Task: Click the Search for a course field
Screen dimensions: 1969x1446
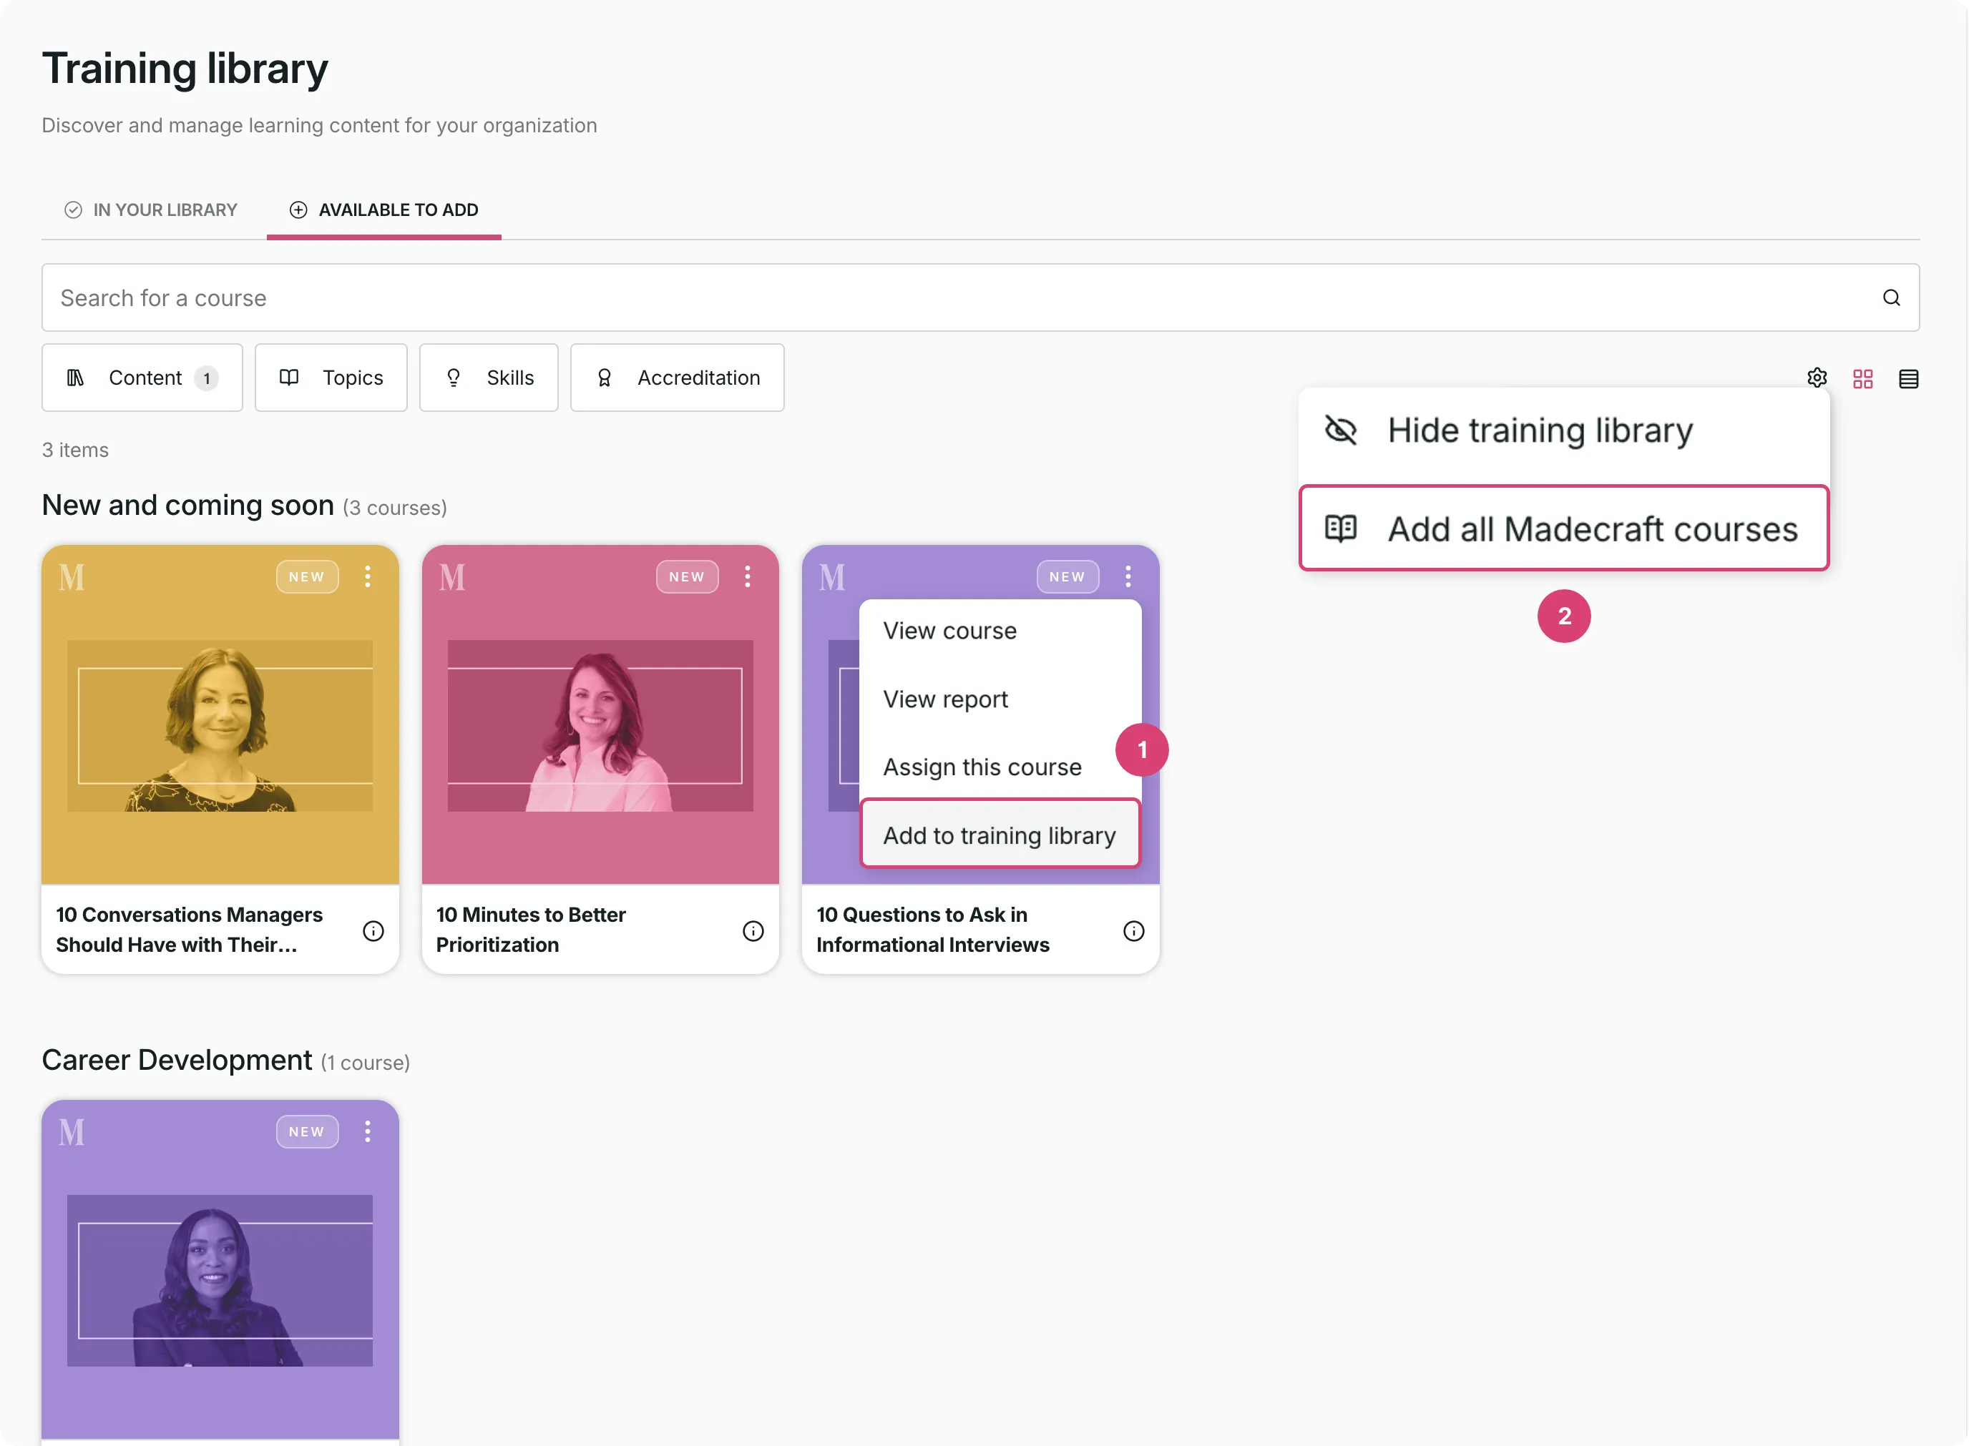Action: (x=525, y=297)
